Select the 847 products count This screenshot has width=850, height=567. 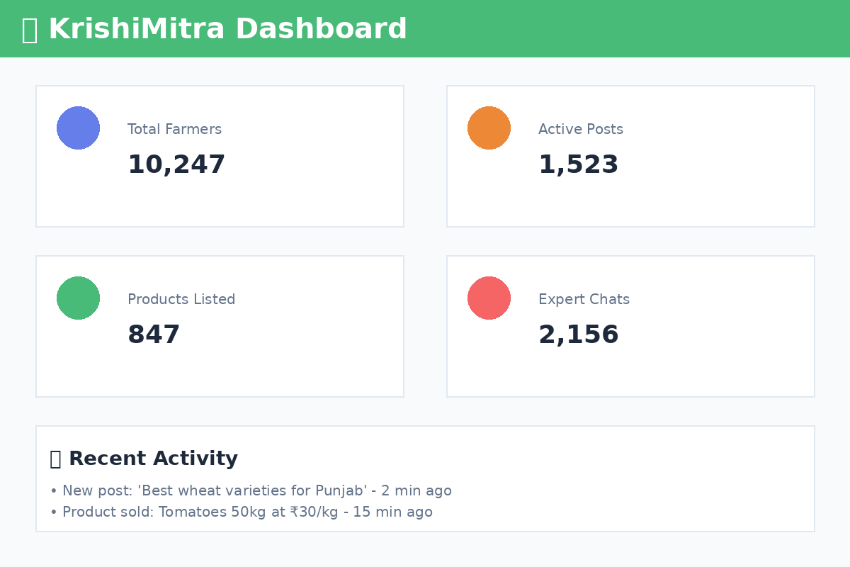point(154,335)
